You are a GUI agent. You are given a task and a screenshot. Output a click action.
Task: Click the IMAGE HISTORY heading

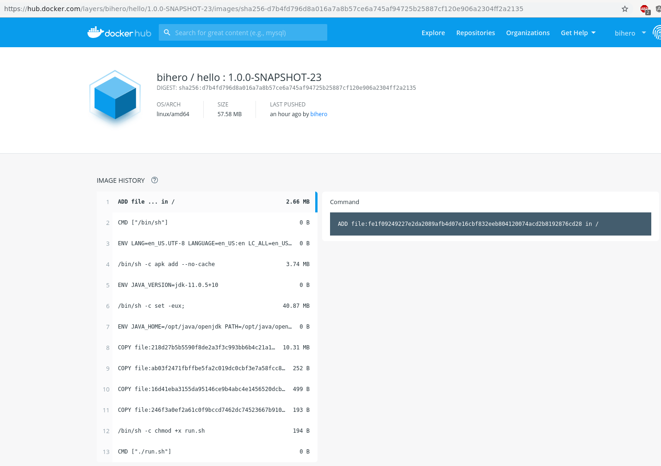[121, 180]
